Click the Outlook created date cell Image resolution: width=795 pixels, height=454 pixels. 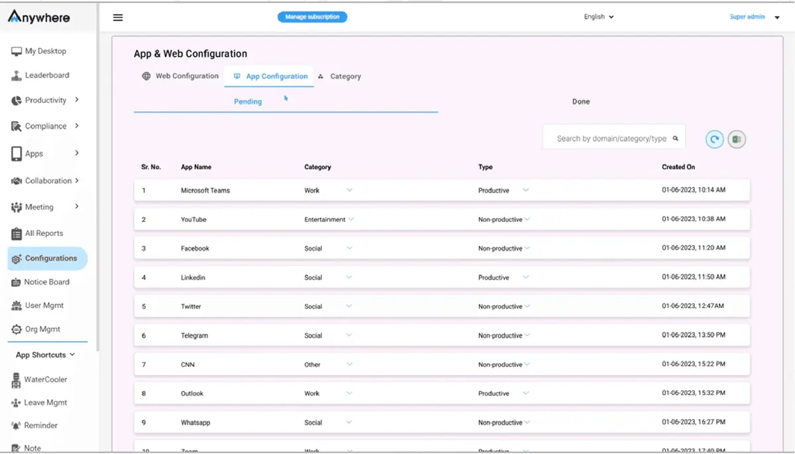coord(694,394)
